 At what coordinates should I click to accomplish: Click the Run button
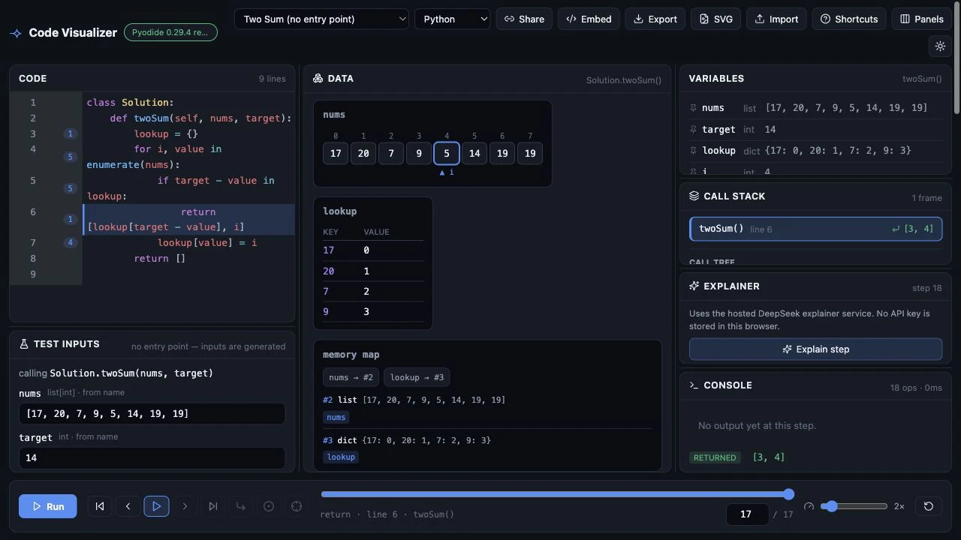47,506
